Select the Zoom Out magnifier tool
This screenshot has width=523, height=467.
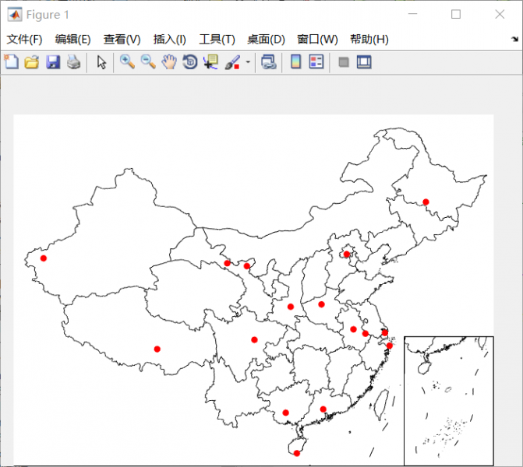pos(148,62)
